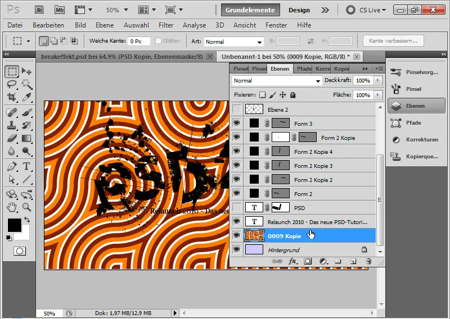This screenshot has width=450, height=319.
Task: Show the PSD text layer
Action: [236, 207]
